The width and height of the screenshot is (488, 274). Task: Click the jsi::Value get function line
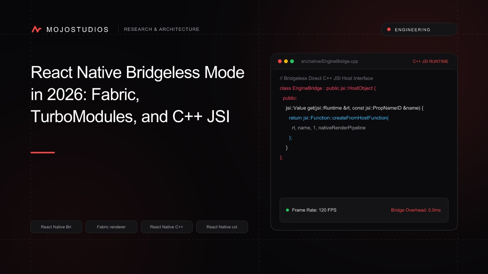(x=355, y=108)
